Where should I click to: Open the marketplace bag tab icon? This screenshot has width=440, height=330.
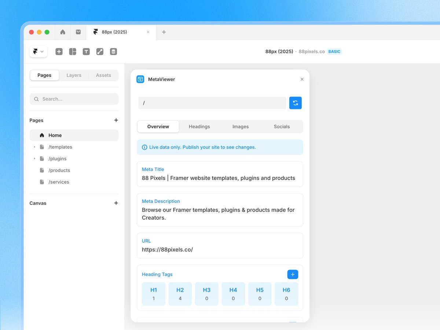click(x=78, y=32)
